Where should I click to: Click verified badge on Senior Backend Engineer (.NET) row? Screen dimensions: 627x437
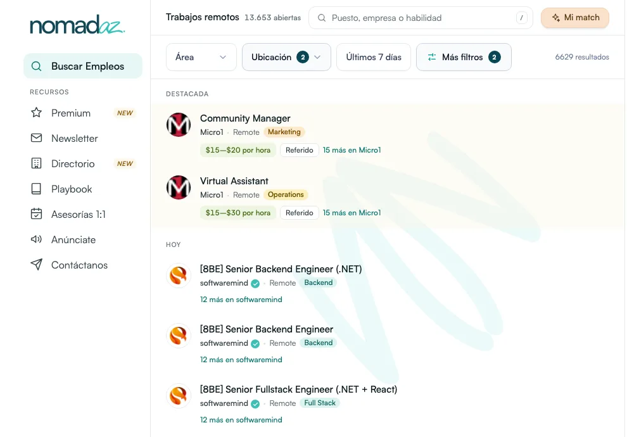click(x=255, y=284)
